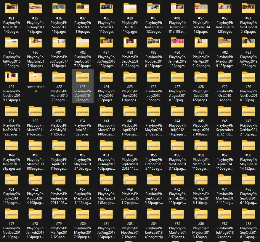The height and width of the screenshot is (242, 260).
Task: Select the #44 July2012 zip archive icon
Action: [177, 111]
